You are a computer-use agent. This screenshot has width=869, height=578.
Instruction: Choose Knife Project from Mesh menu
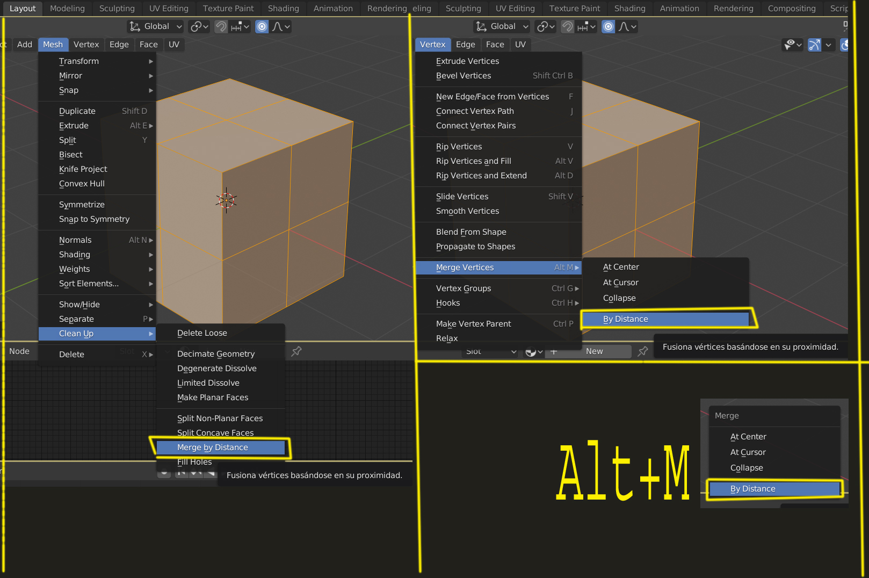(97, 169)
